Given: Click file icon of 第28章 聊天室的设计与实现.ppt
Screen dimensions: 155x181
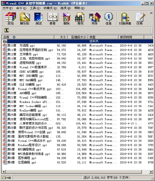Looking at the screenshot, I should pyautogui.click(x=5, y=128).
